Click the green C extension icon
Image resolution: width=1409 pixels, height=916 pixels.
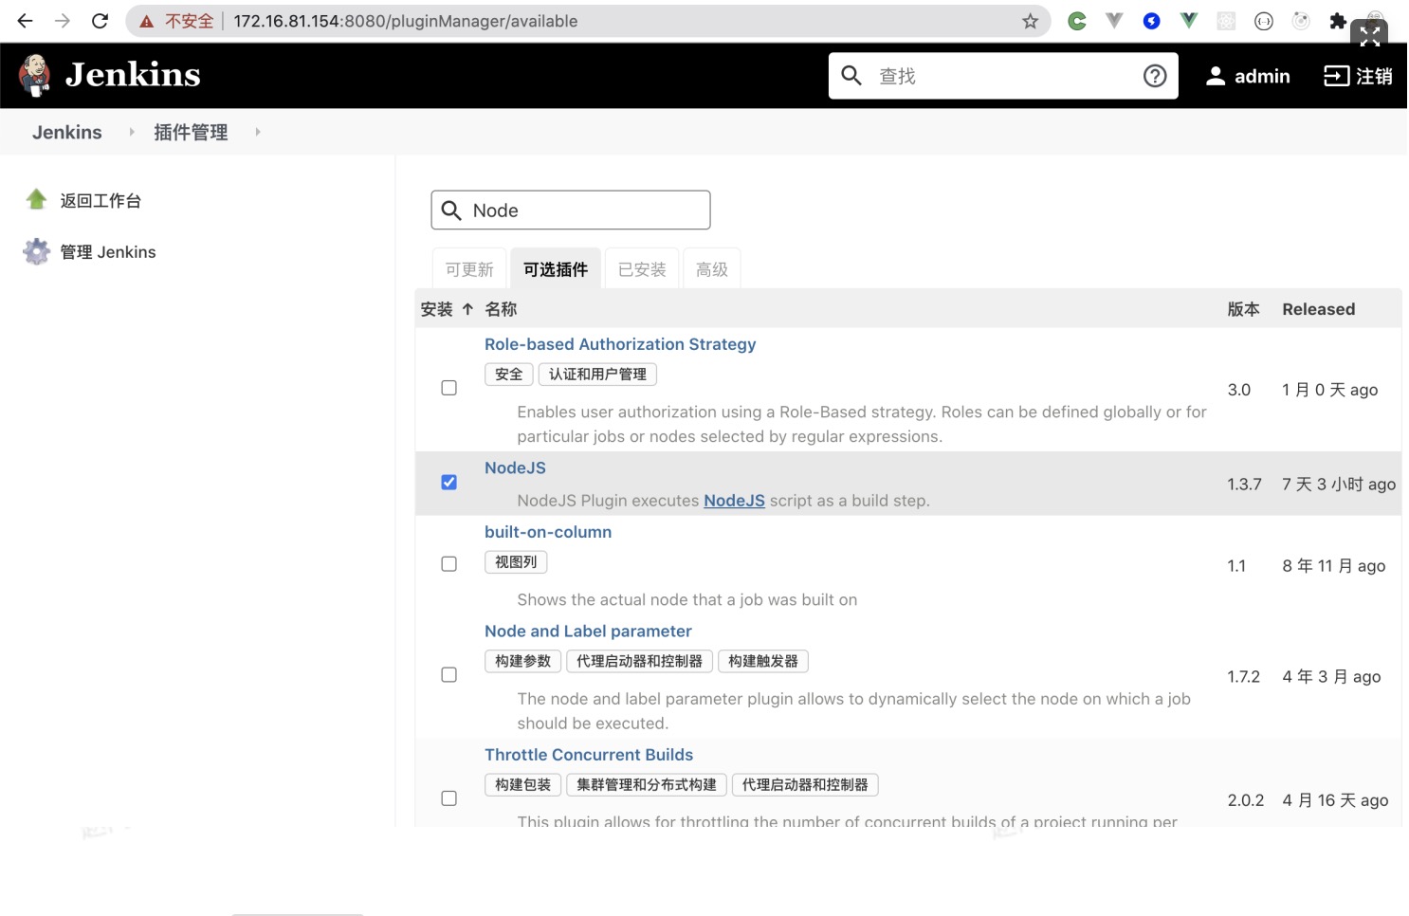[x=1077, y=21]
